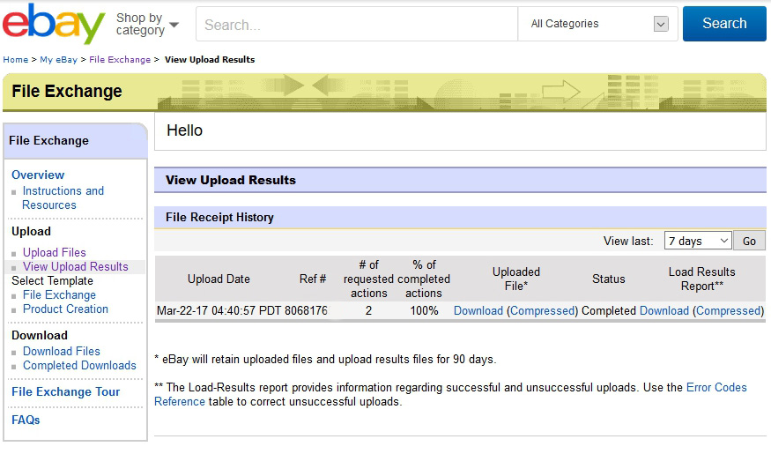Click the File Receipt History heading
This screenshot has height=454, width=771.
tap(219, 218)
